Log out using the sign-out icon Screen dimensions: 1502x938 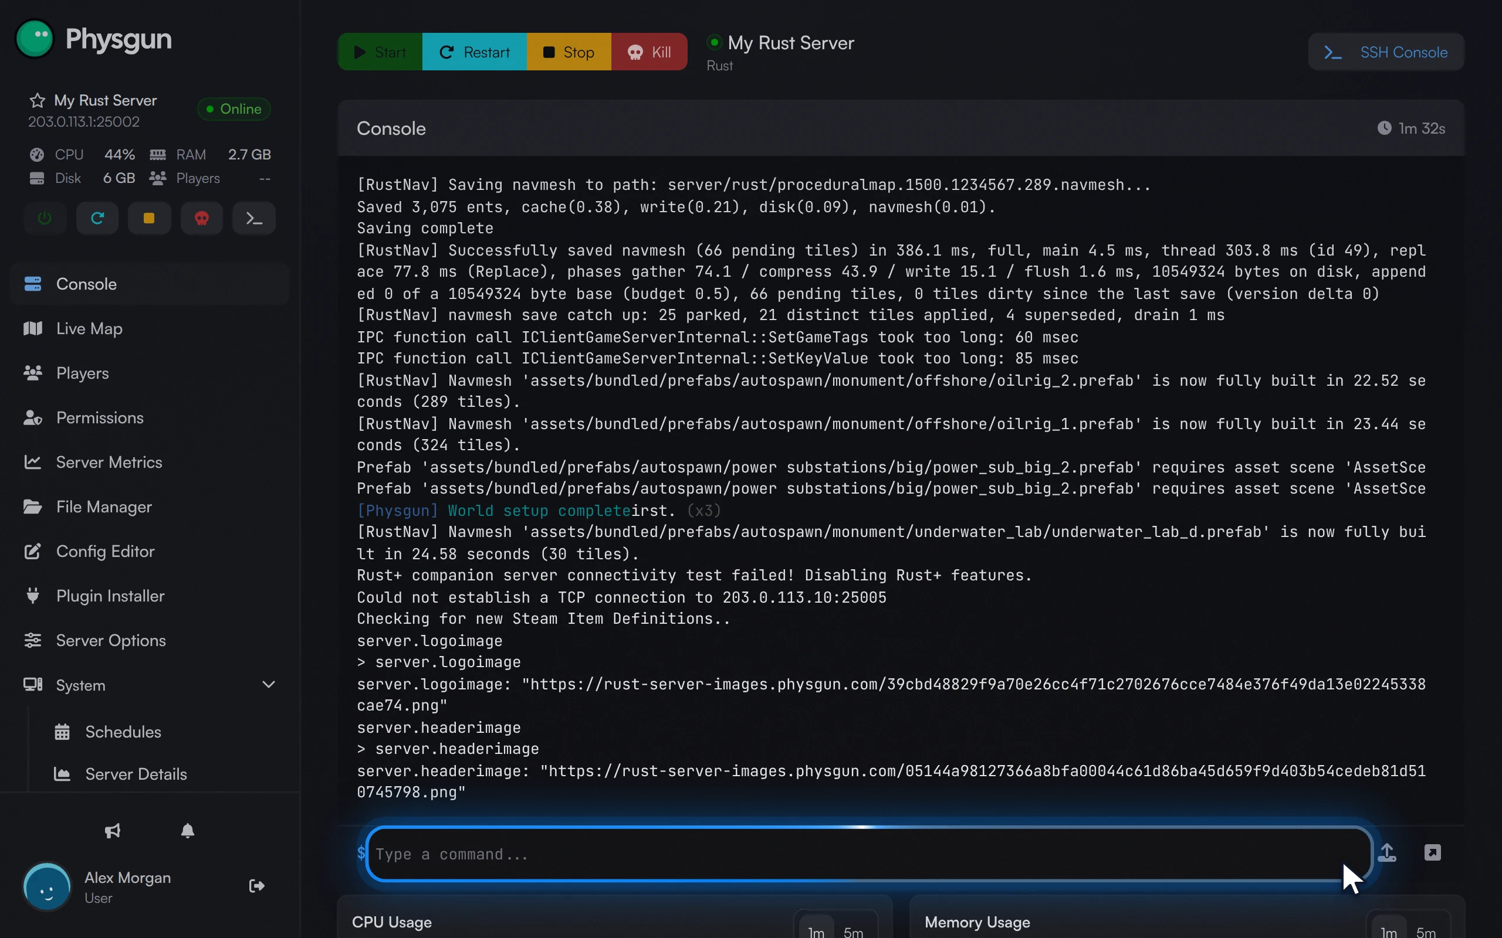[257, 886]
